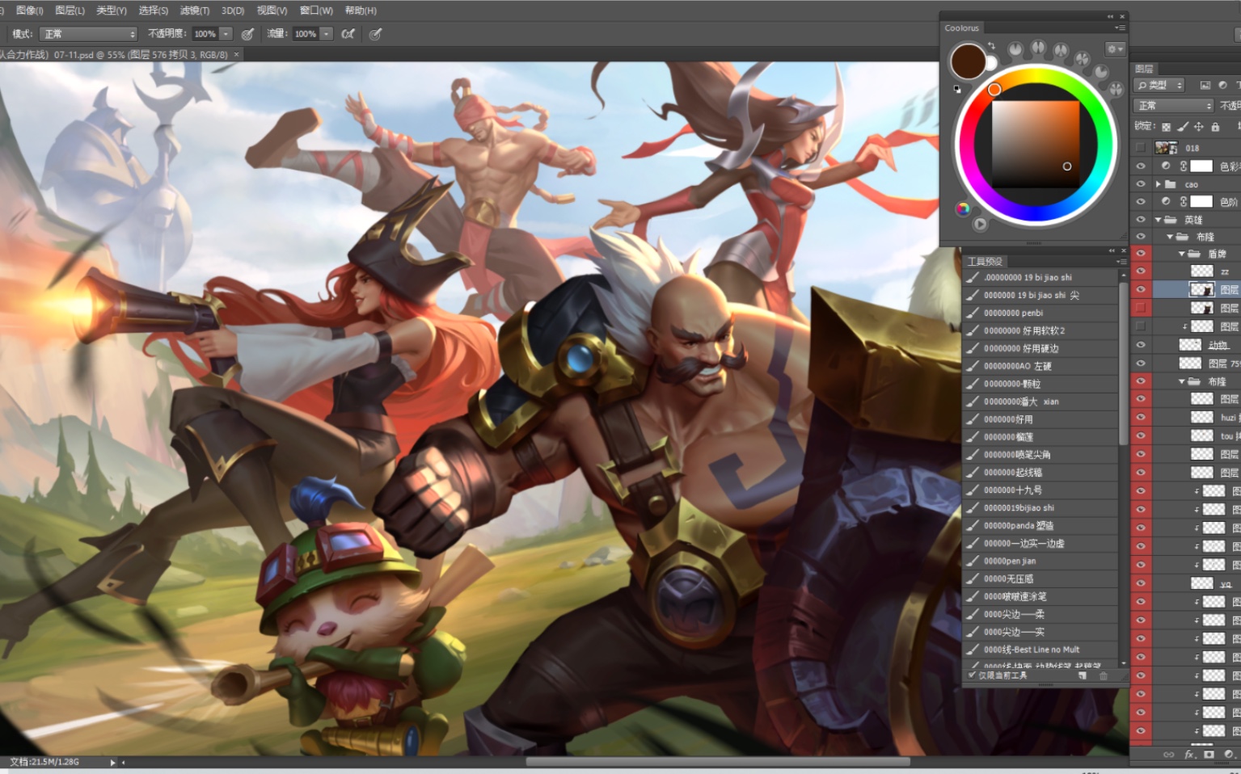Delete tool preset trash icon
1241x774 pixels.
(x=1104, y=675)
